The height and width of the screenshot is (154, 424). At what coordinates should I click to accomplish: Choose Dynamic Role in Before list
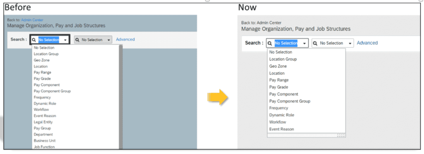tap(45, 103)
